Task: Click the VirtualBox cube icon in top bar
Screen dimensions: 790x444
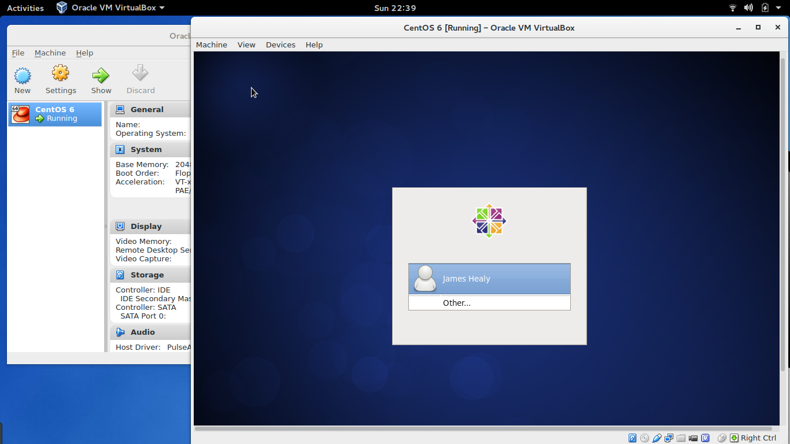Action: (62, 8)
